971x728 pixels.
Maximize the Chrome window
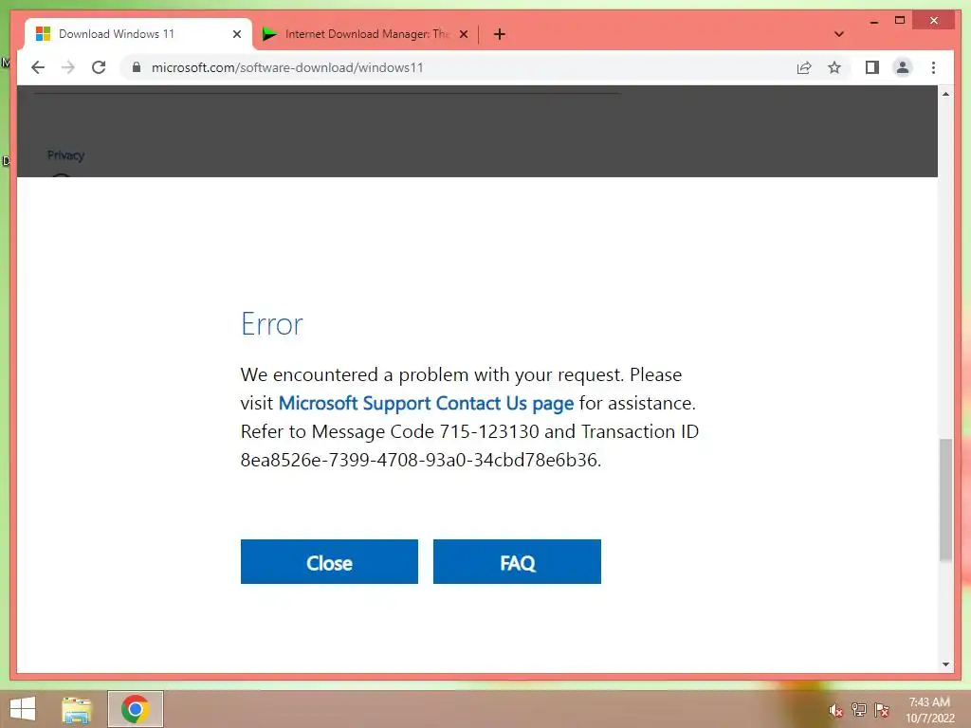point(900,21)
